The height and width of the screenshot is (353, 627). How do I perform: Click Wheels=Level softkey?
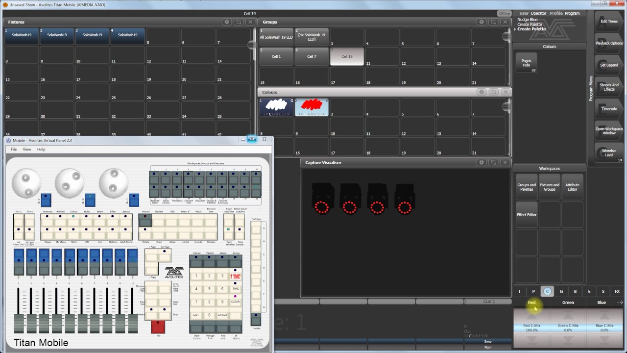coord(609,153)
